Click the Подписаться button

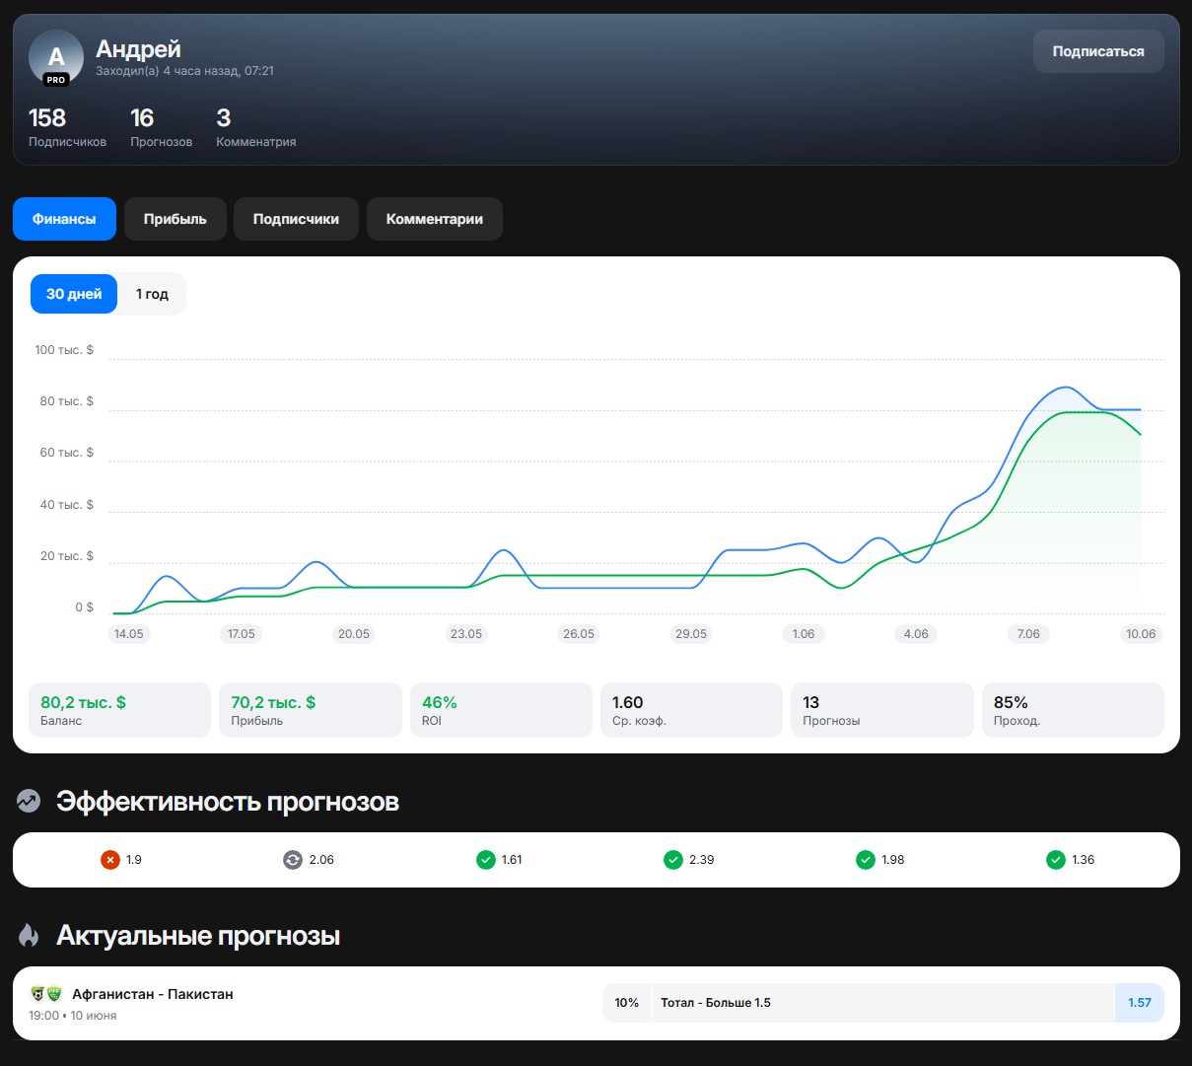point(1098,51)
